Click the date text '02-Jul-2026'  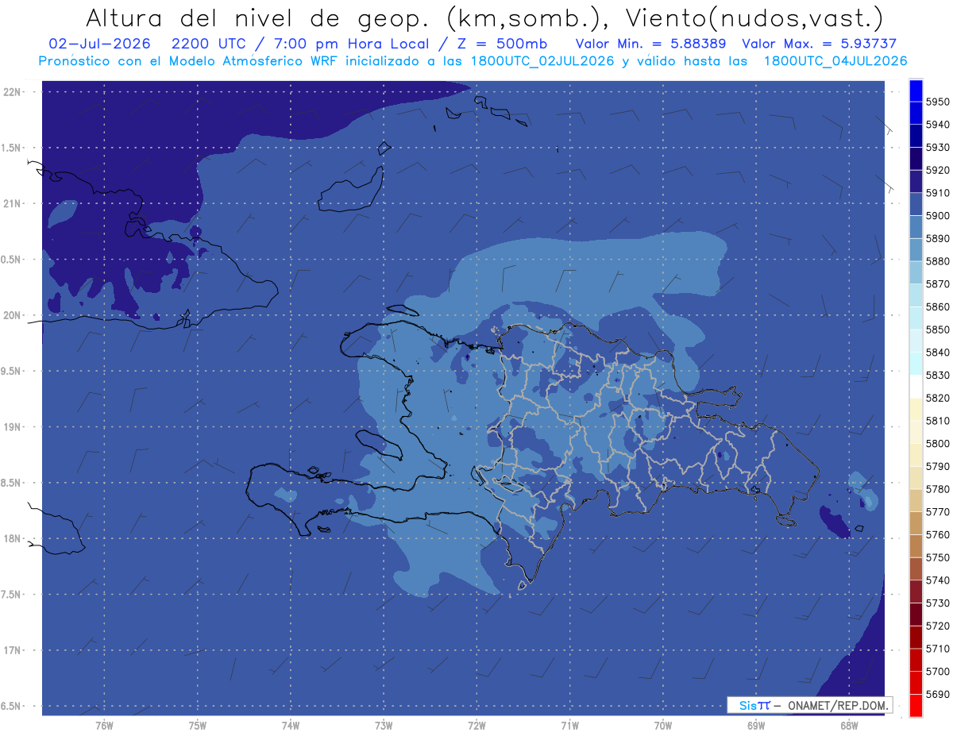point(99,44)
